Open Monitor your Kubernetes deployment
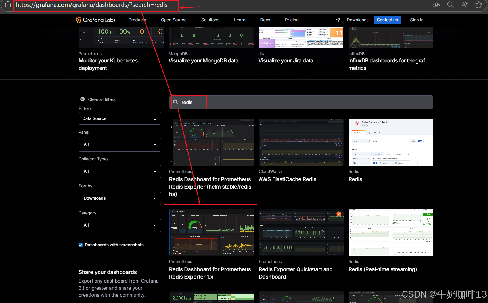Screen dimensions: 488x303 [108, 64]
